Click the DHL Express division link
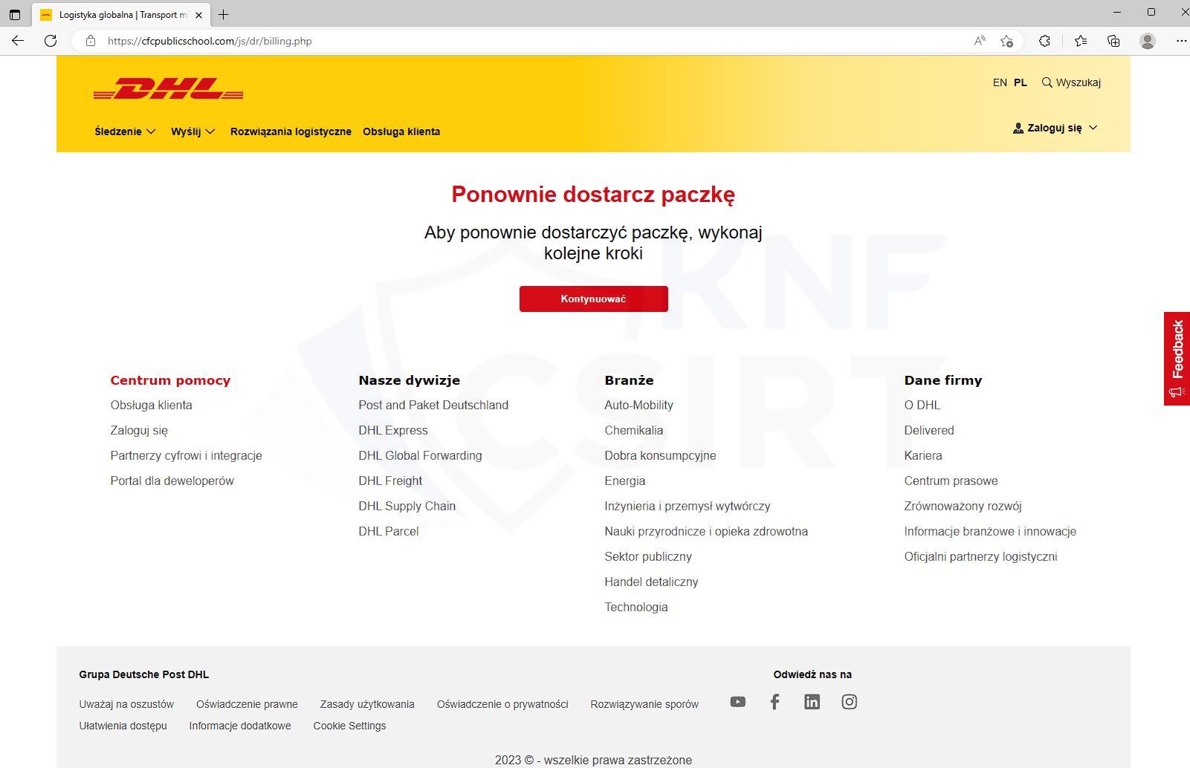This screenshot has height=768, width=1190. click(393, 430)
